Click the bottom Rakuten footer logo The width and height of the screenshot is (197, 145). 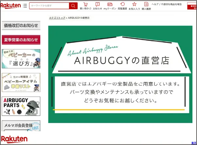pos(14,139)
